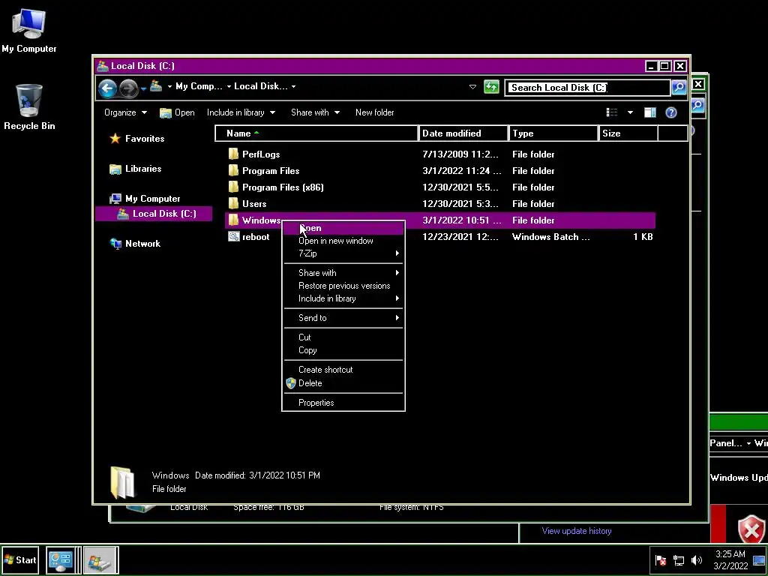Screen dimensions: 768x576
Task: Click the Search Local Disk (C:) field
Action: click(x=586, y=88)
